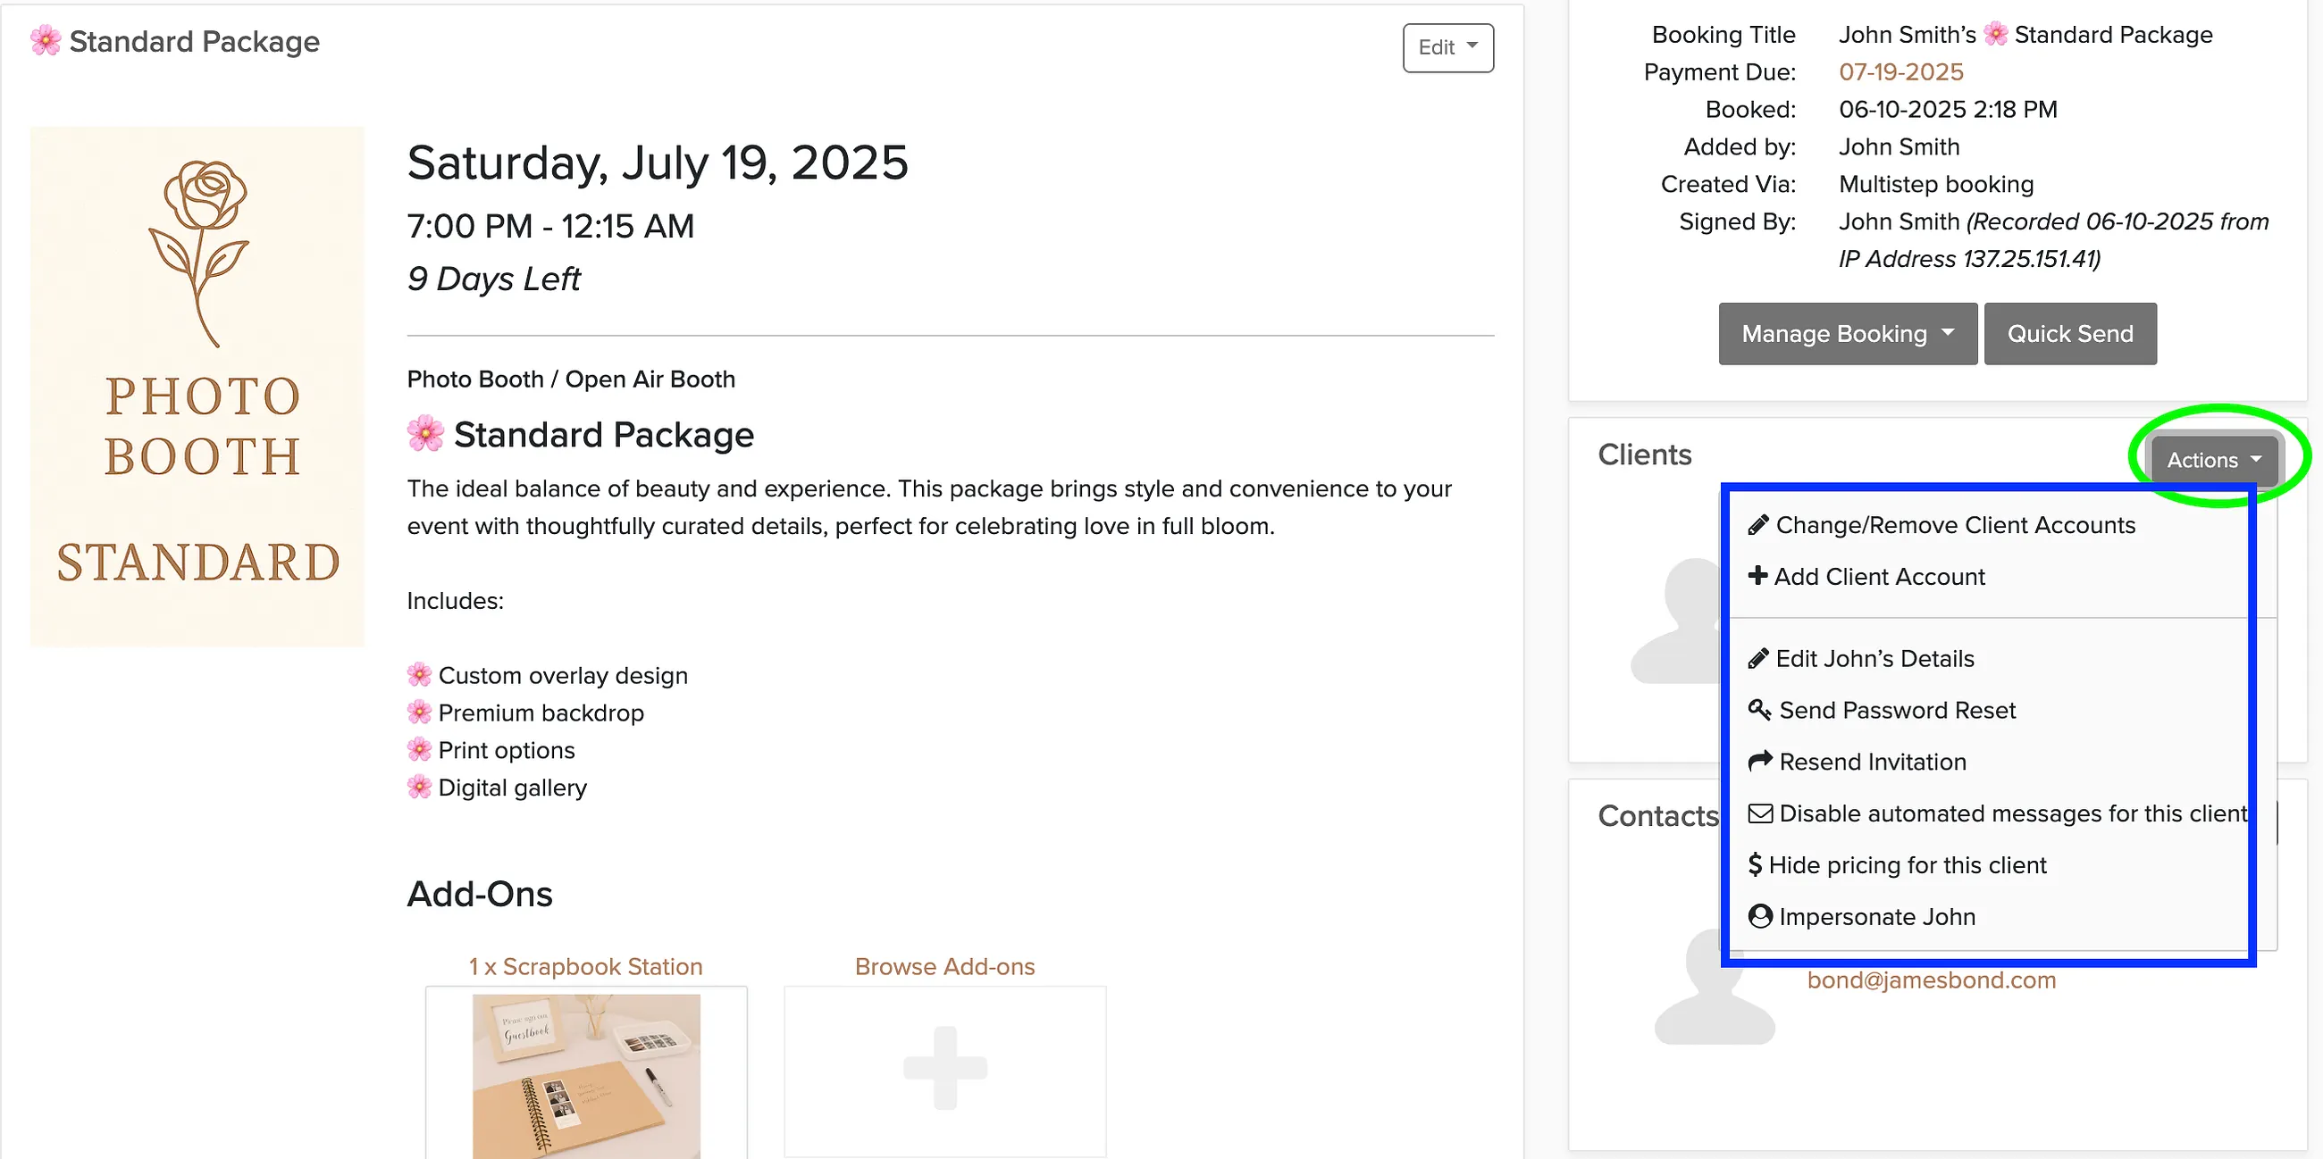Toggle the Clients Actions dropdown
2323x1159 pixels.
[2215, 460]
